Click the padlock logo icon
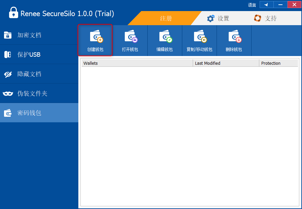This screenshot has width=302, height=209. 13,12
